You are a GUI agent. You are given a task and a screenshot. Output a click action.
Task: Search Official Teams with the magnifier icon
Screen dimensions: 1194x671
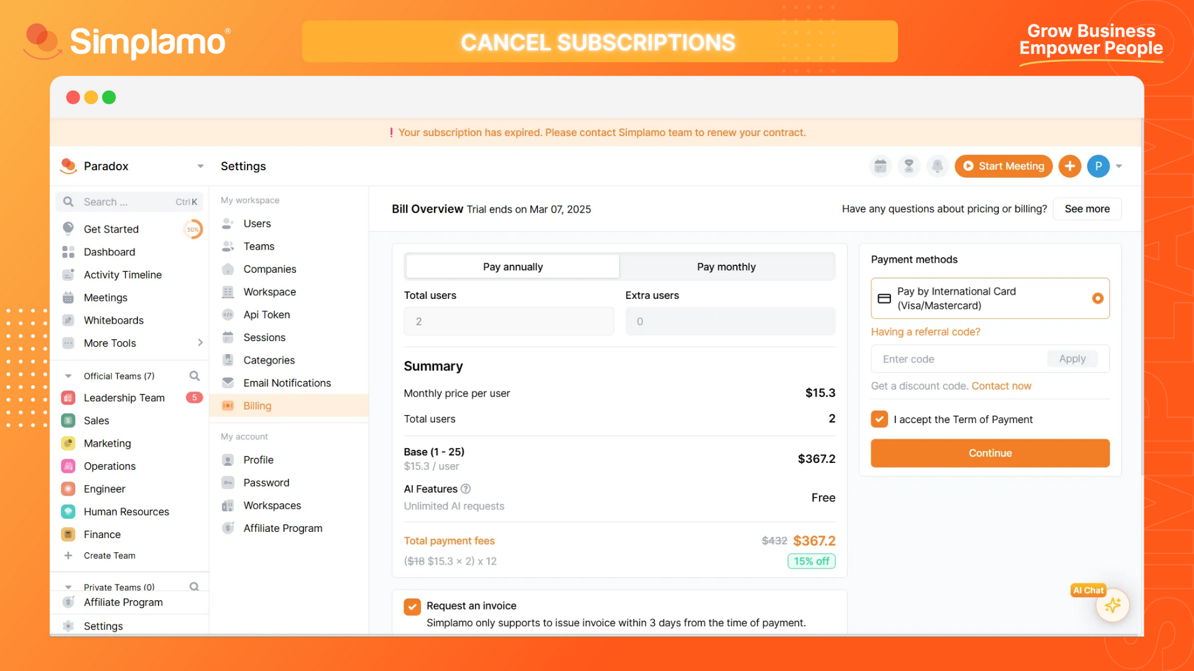click(x=195, y=376)
